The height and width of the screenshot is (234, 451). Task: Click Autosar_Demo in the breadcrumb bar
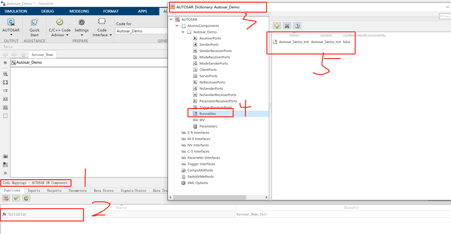point(29,63)
